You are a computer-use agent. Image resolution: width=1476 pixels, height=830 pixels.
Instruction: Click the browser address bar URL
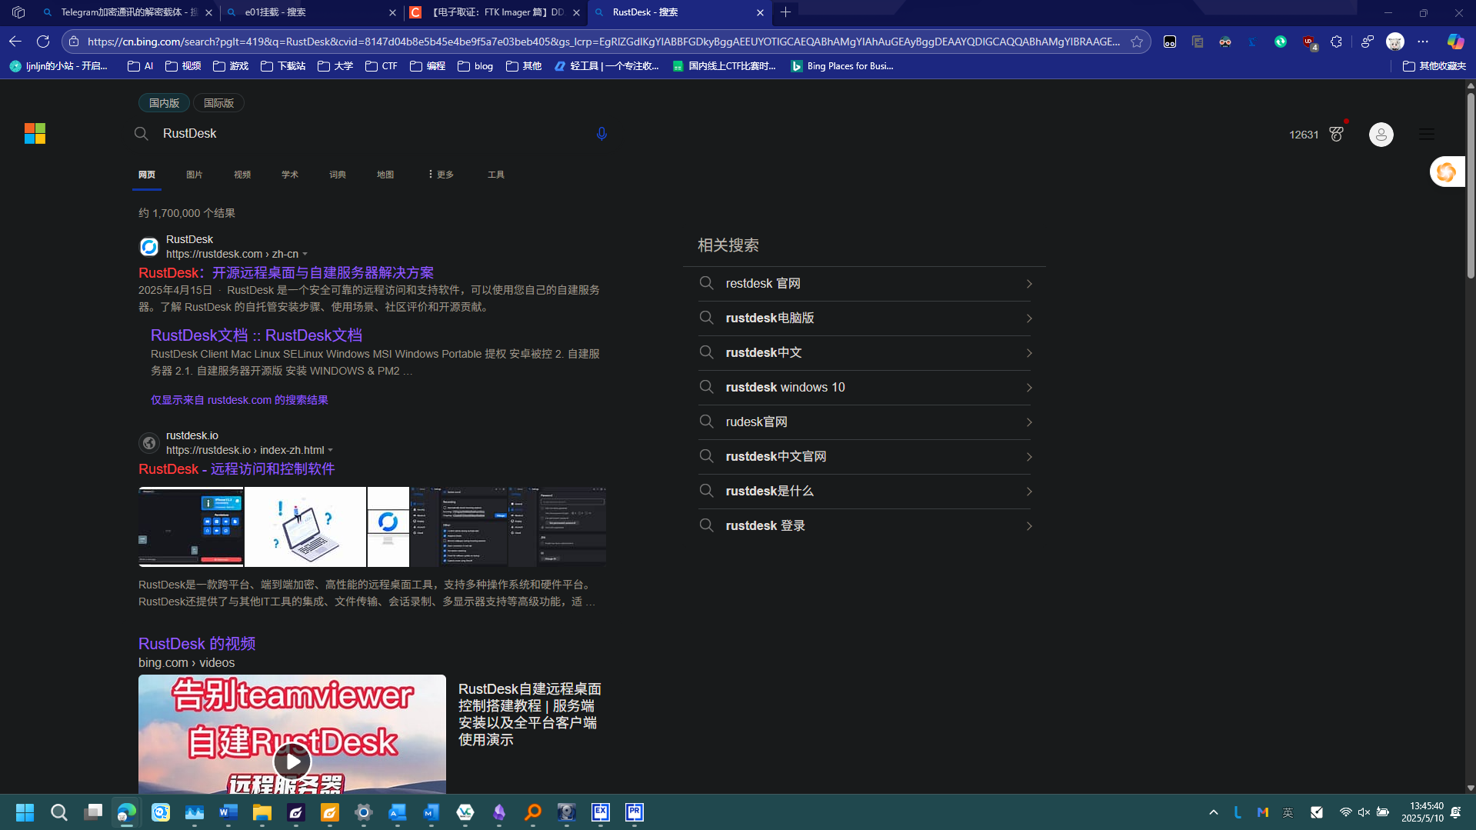point(603,42)
